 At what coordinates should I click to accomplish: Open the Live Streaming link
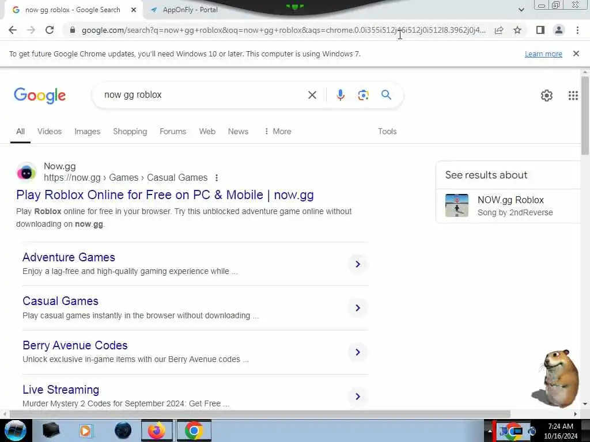point(61,390)
